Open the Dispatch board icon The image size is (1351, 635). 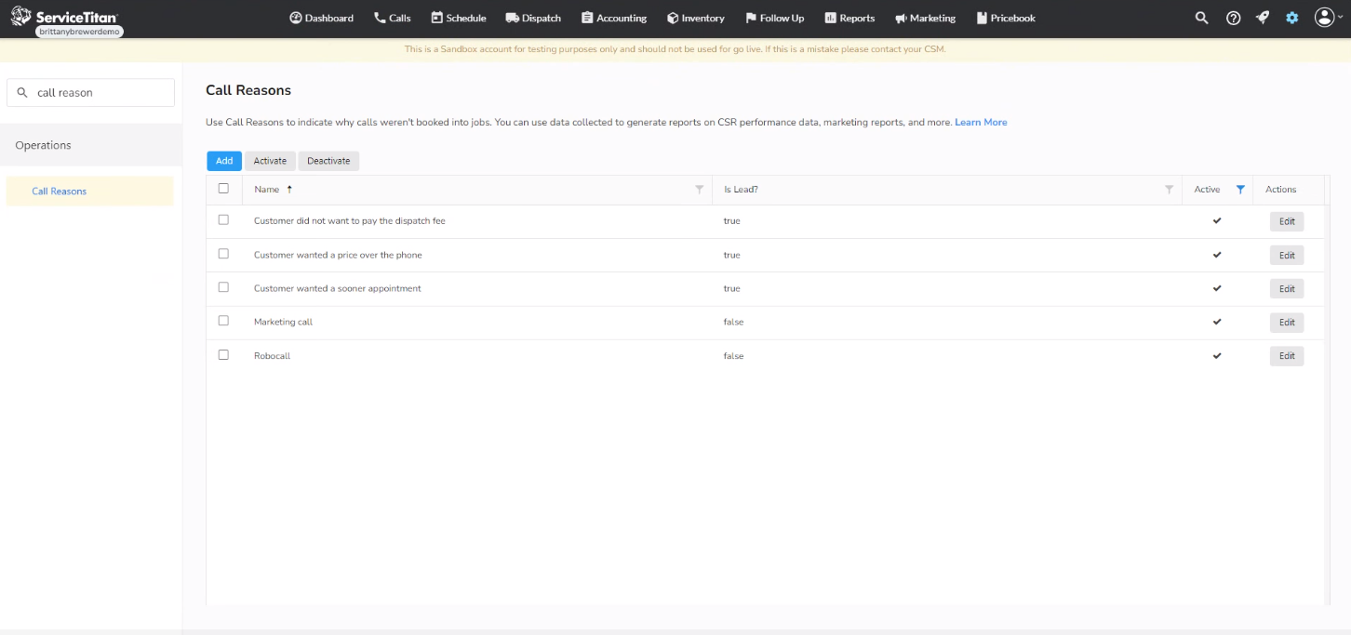pos(510,18)
